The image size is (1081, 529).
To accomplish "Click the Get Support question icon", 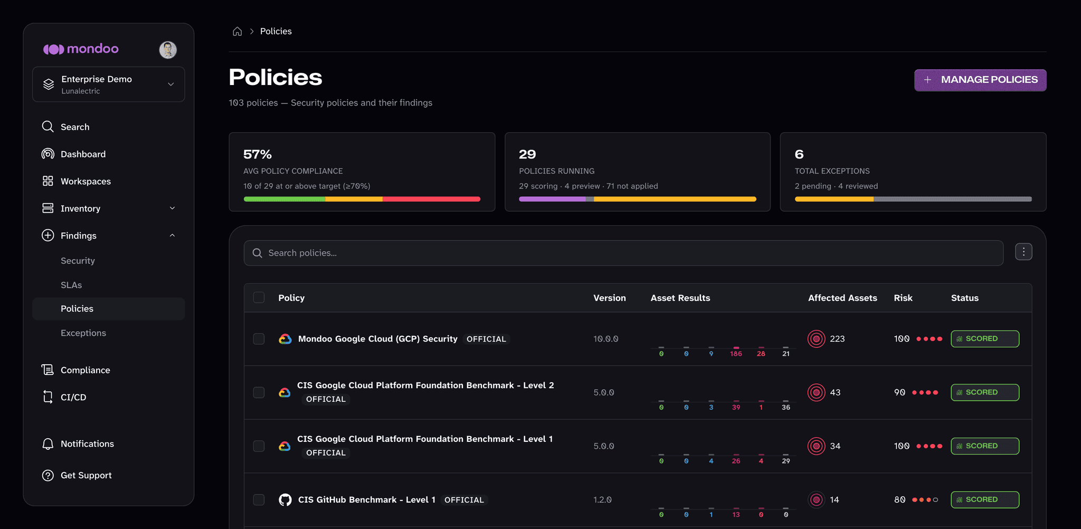I will 48,475.
